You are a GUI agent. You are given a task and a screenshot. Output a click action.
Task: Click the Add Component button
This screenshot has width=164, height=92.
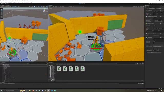click(154, 53)
